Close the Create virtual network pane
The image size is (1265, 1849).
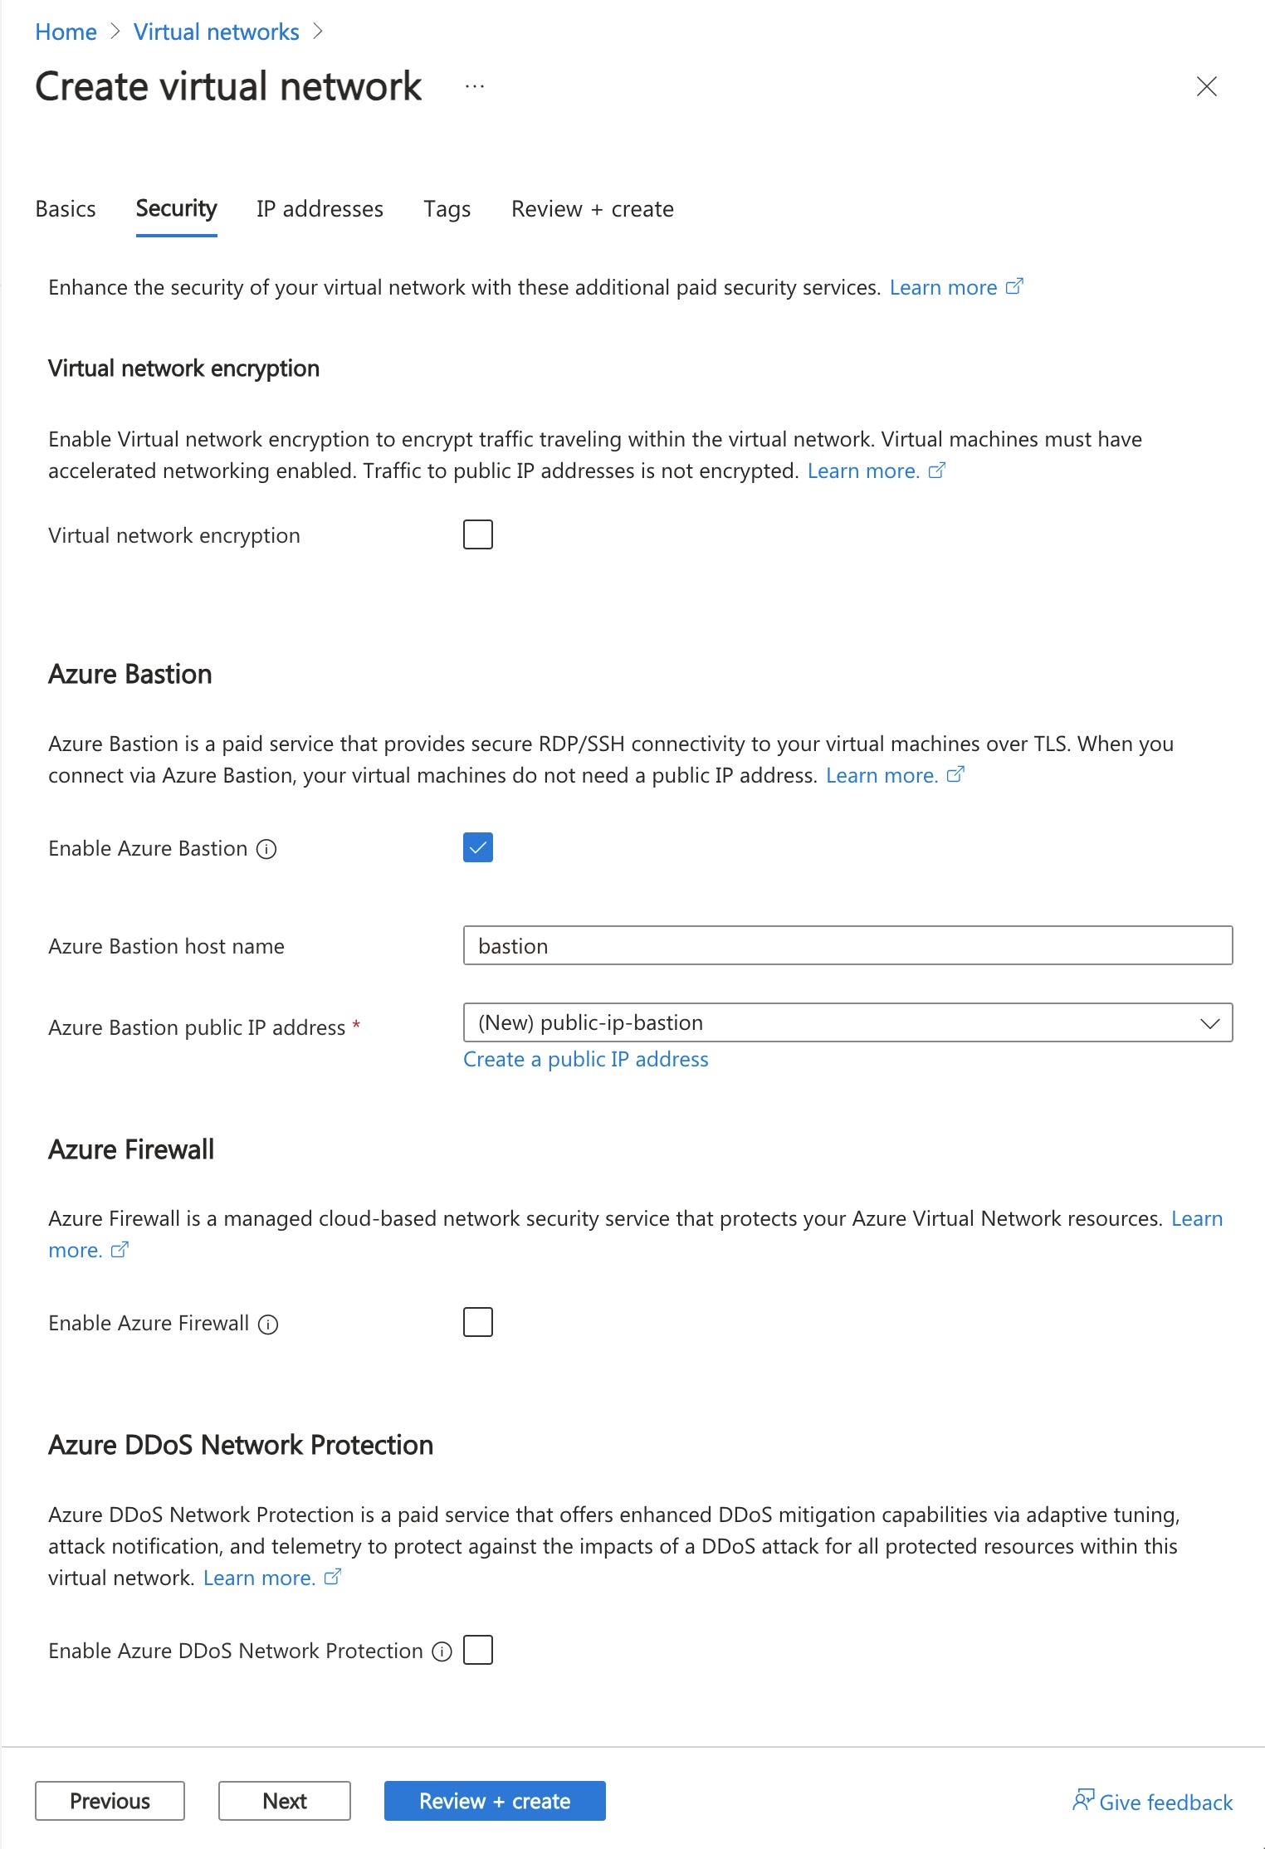pos(1208,85)
